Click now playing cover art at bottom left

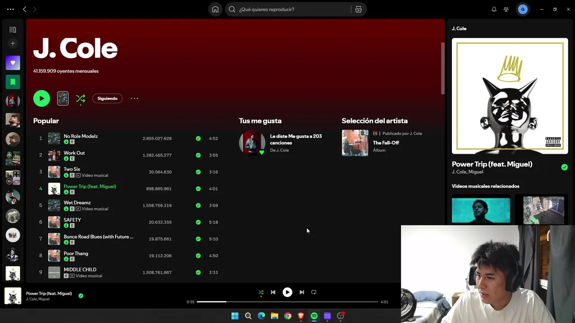pos(13,296)
